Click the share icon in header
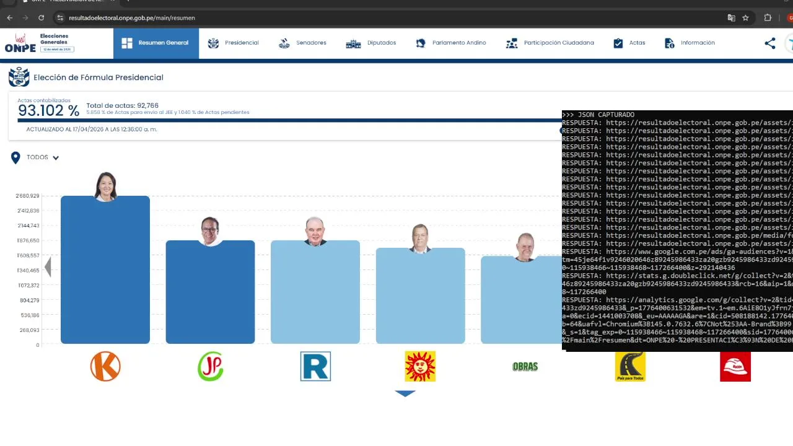 point(770,43)
